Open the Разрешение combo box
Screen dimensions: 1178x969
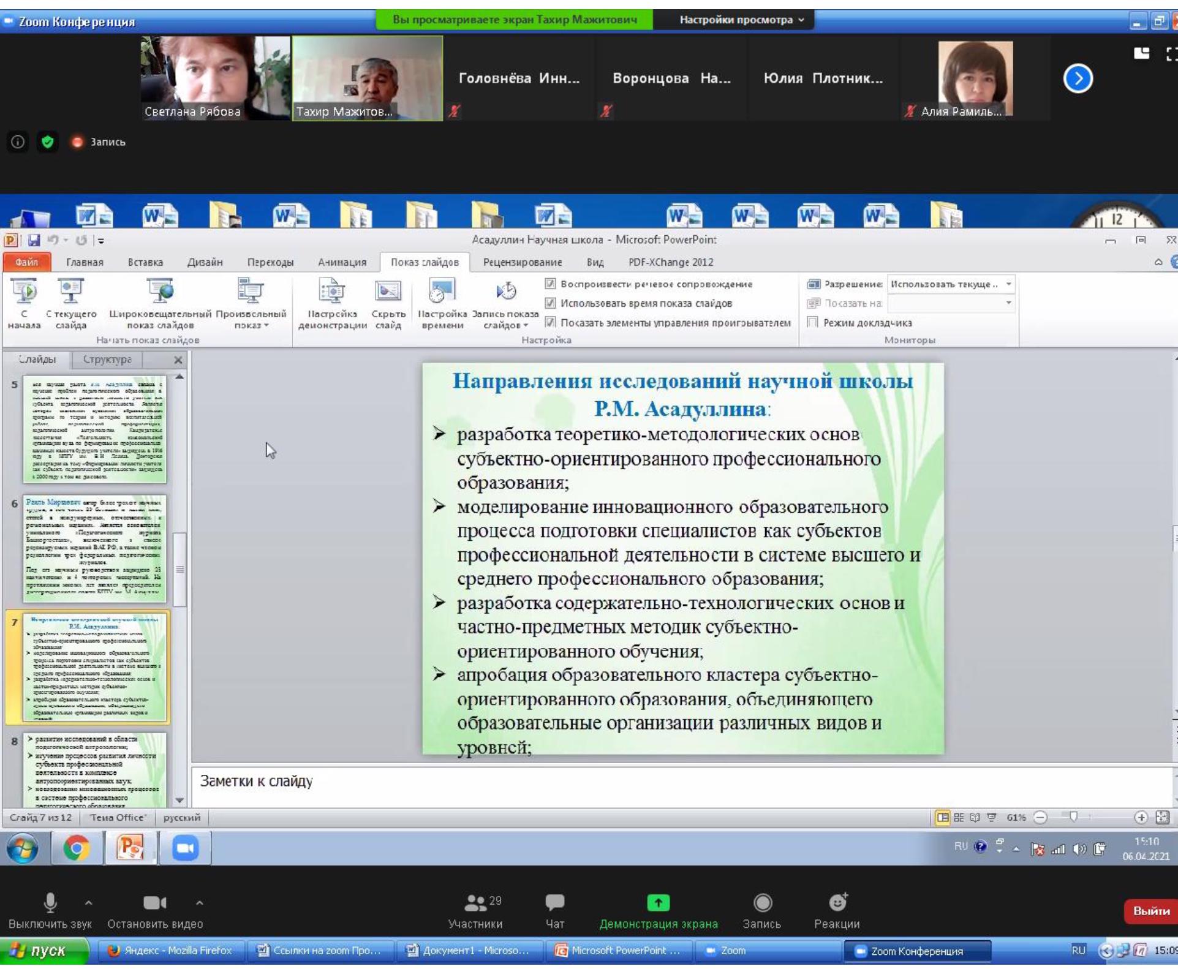(951, 284)
